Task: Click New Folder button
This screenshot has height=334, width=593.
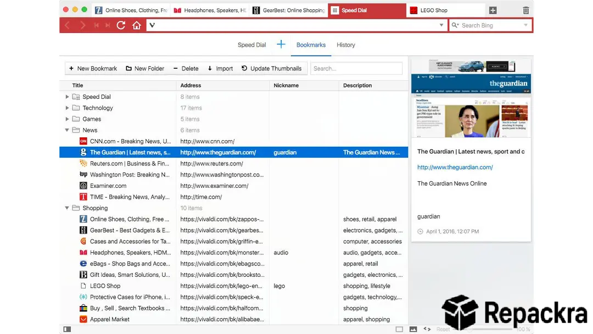Action: [x=145, y=69]
